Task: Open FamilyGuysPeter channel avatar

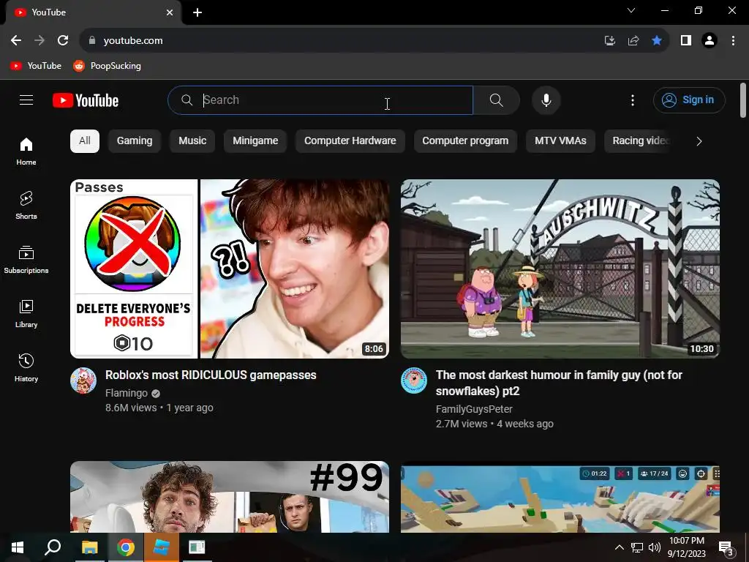Action: pos(414,381)
